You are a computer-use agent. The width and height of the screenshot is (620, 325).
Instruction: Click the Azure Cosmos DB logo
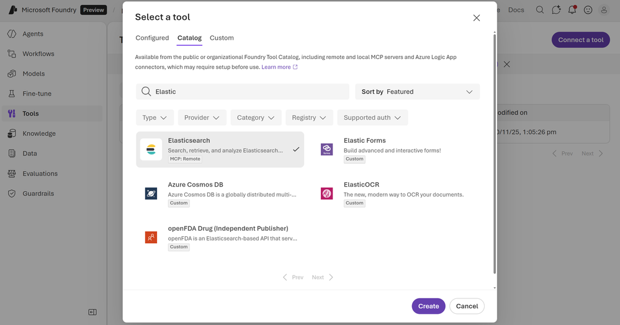point(151,194)
